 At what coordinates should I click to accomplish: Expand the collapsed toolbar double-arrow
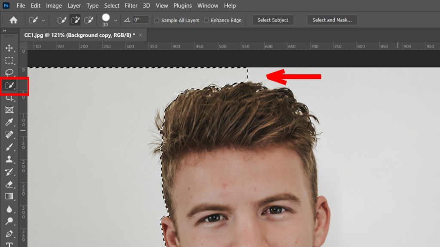(x=5, y=31)
